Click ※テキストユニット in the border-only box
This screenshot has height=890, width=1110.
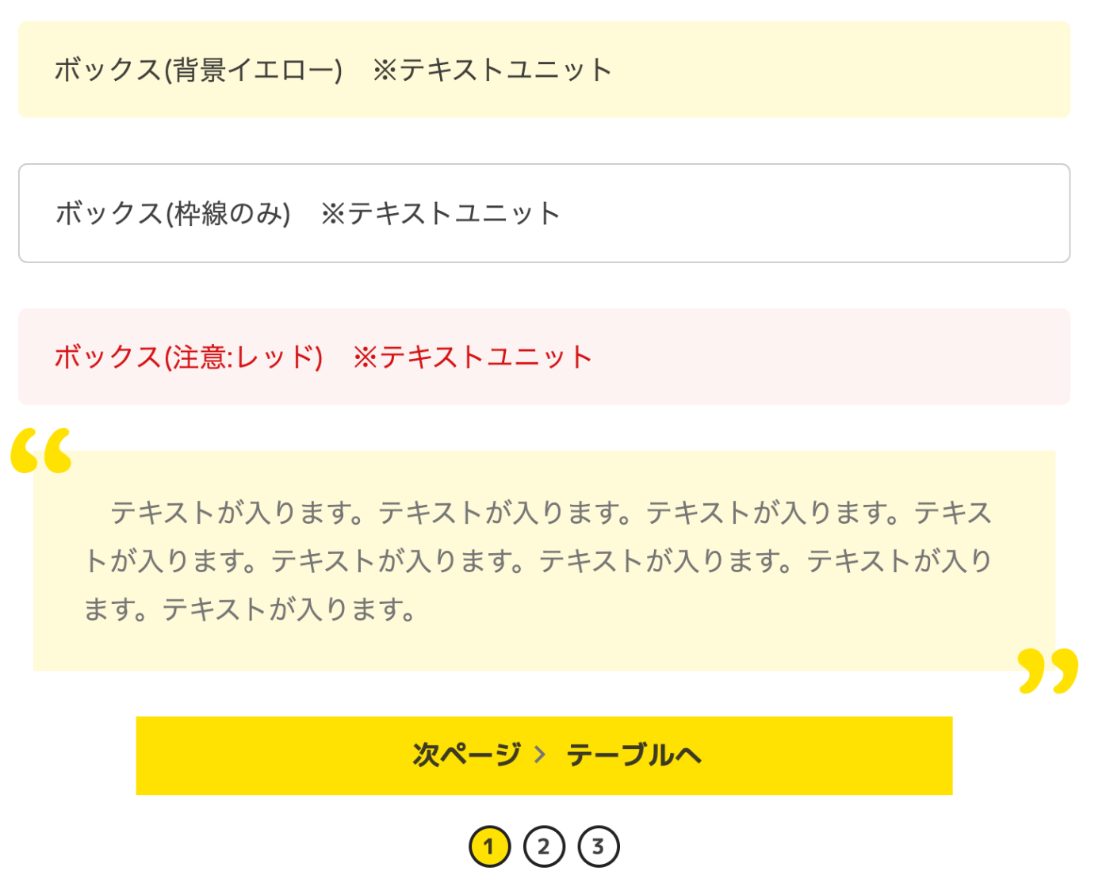(441, 213)
